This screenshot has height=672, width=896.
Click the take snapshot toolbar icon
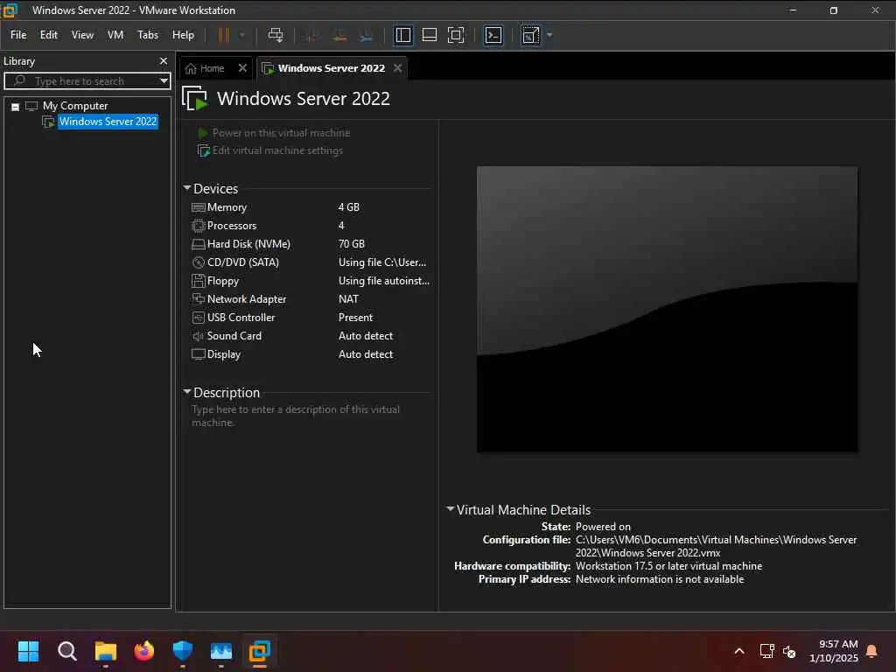coord(311,35)
